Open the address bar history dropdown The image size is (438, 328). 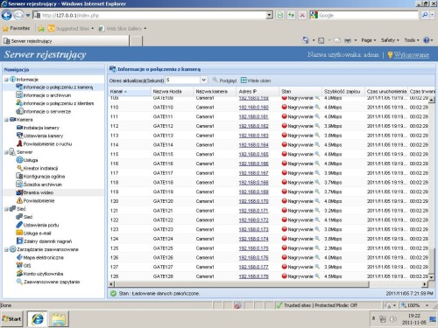point(270,15)
